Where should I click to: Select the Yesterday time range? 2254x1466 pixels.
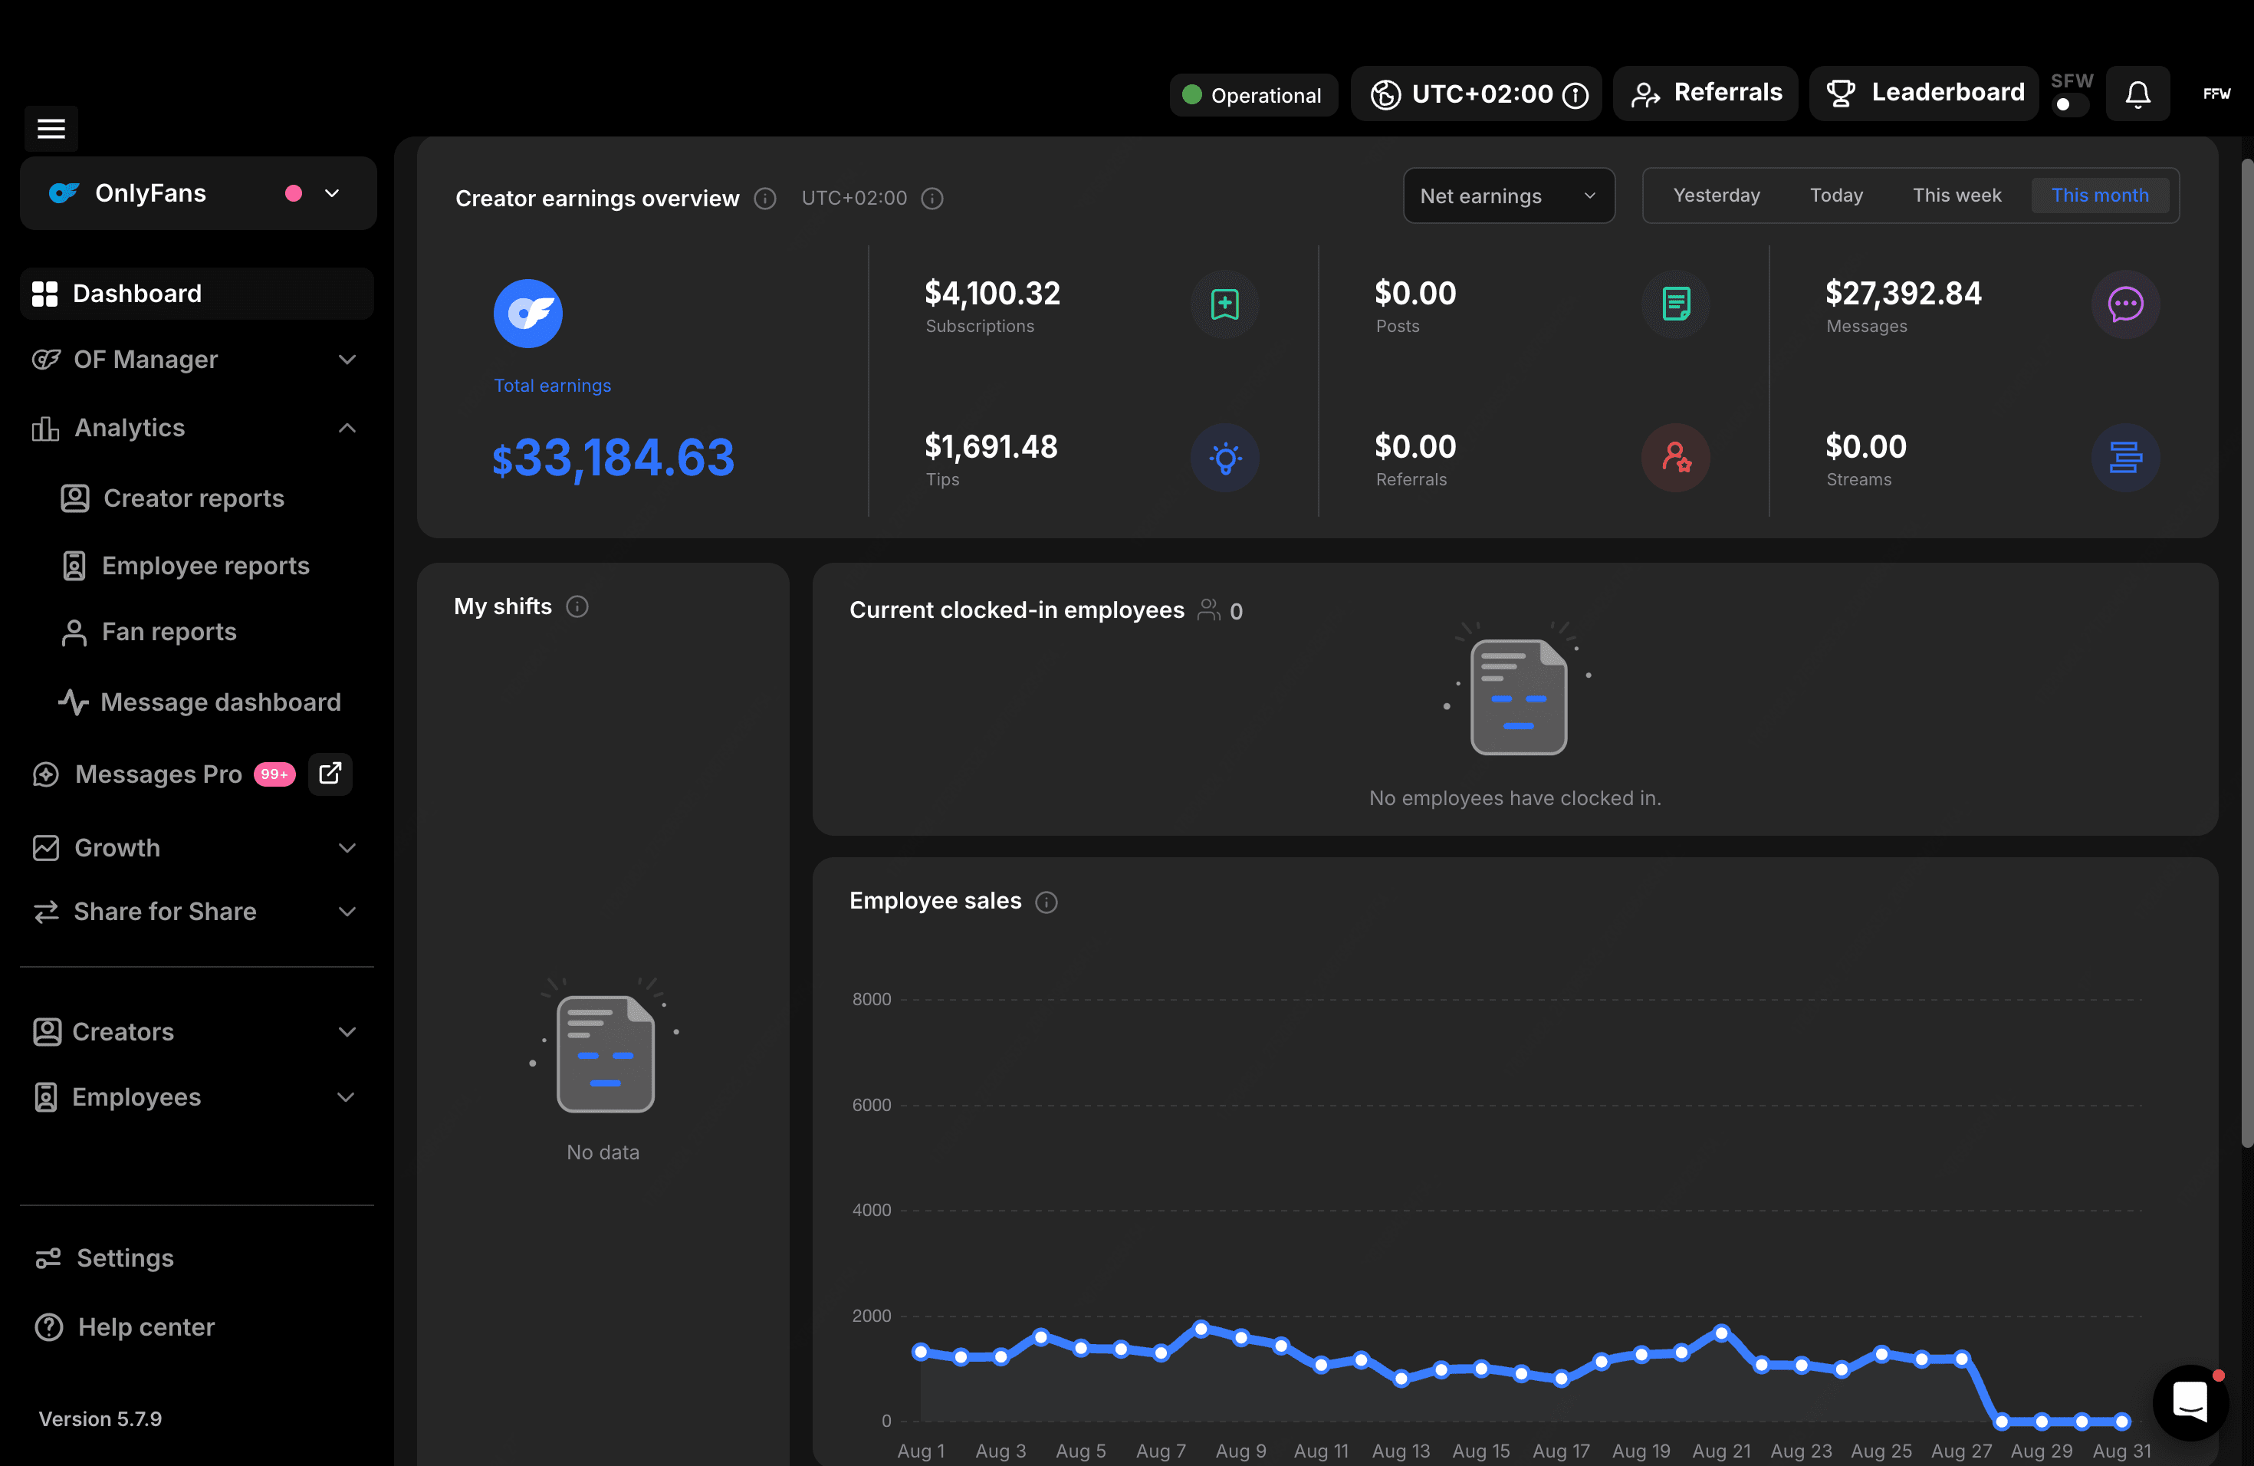coord(1716,195)
